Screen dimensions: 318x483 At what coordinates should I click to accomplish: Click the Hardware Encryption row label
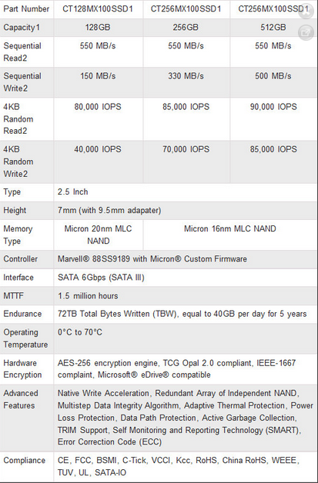click(22, 369)
